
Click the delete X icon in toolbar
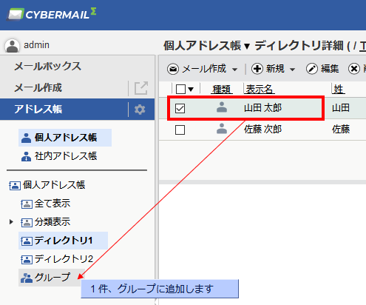point(354,69)
